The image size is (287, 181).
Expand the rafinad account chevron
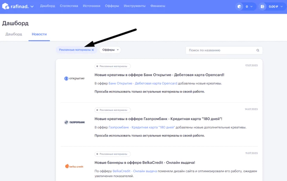(32, 7)
